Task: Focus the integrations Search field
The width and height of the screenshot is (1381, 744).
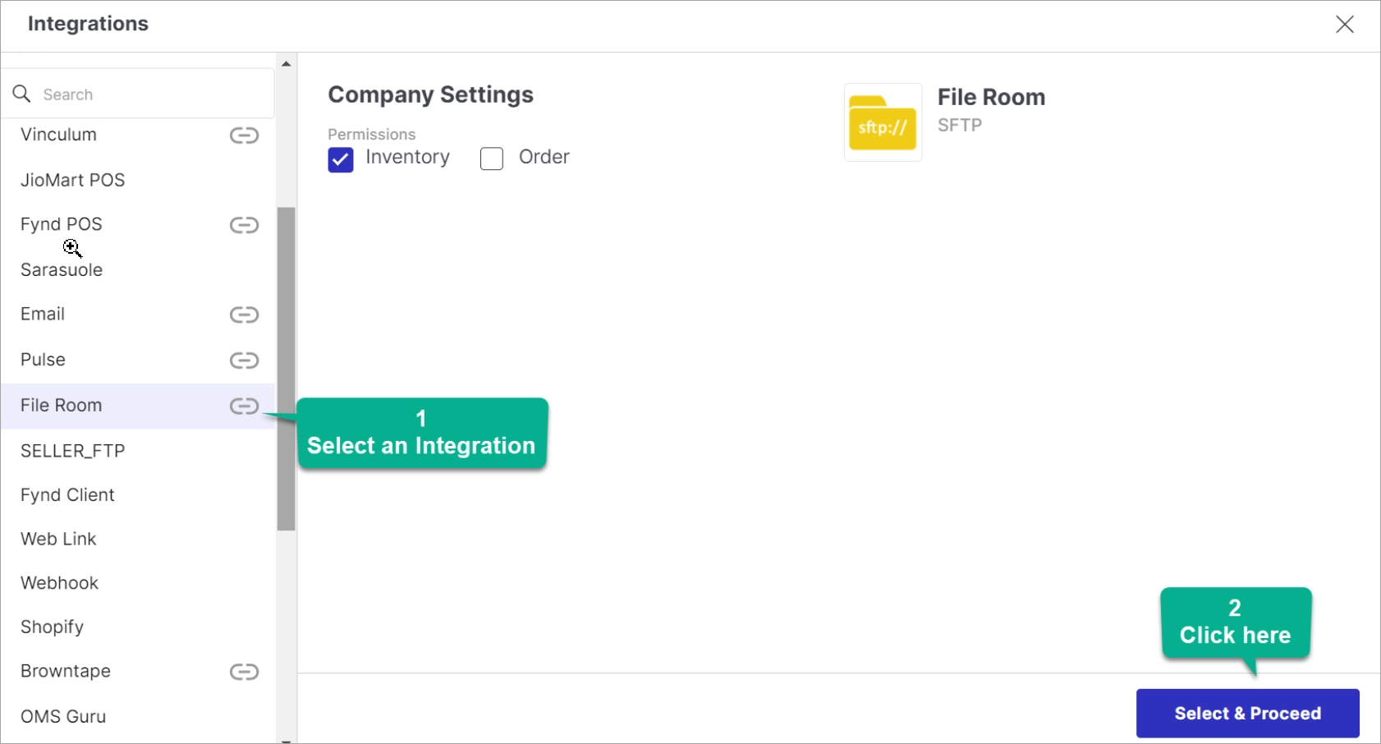Action: click(137, 94)
